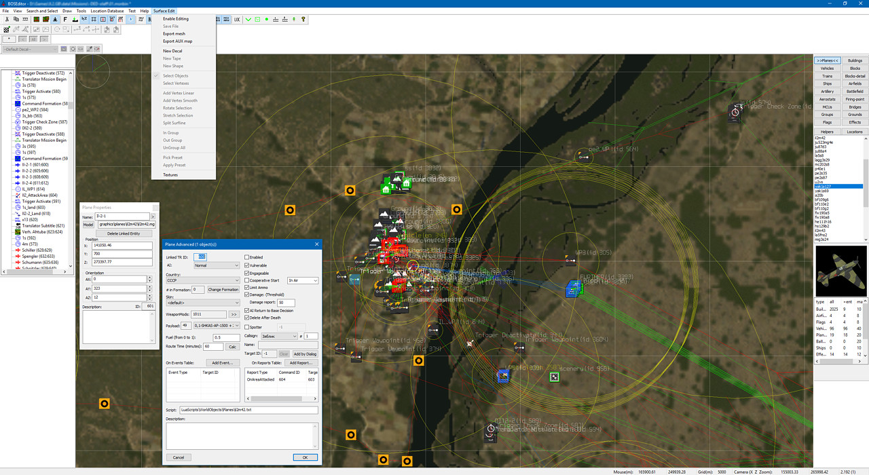Click the LOC toolbar icon

click(x=237, y=19)
